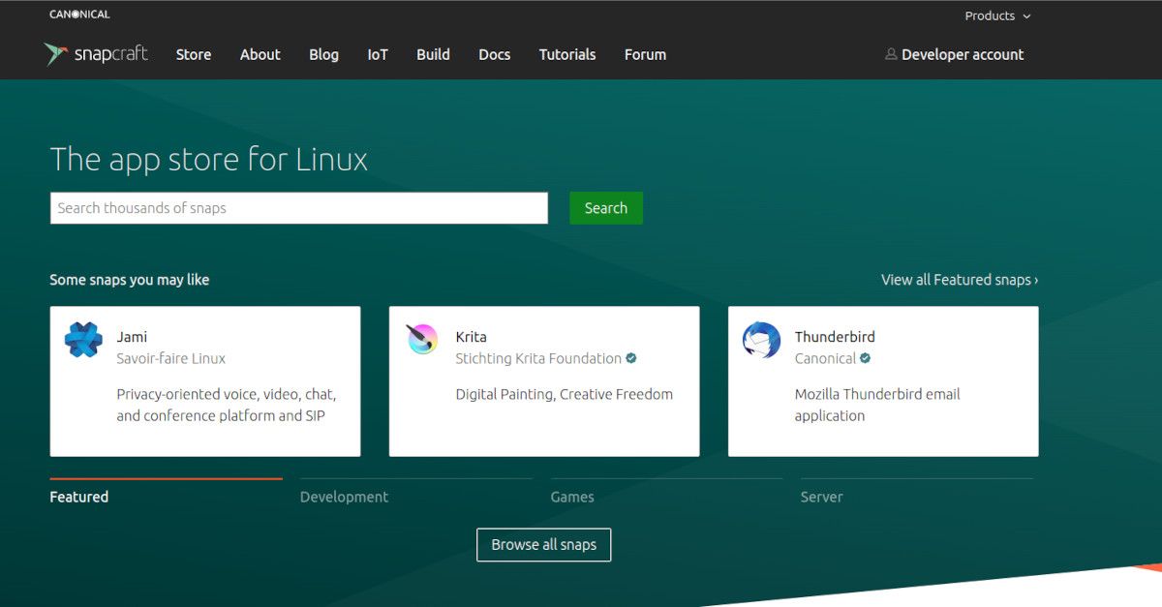Open View all Featured snaps link
Image resolution: width=1162 pixels, height=607 pixels.
[960, 280]
